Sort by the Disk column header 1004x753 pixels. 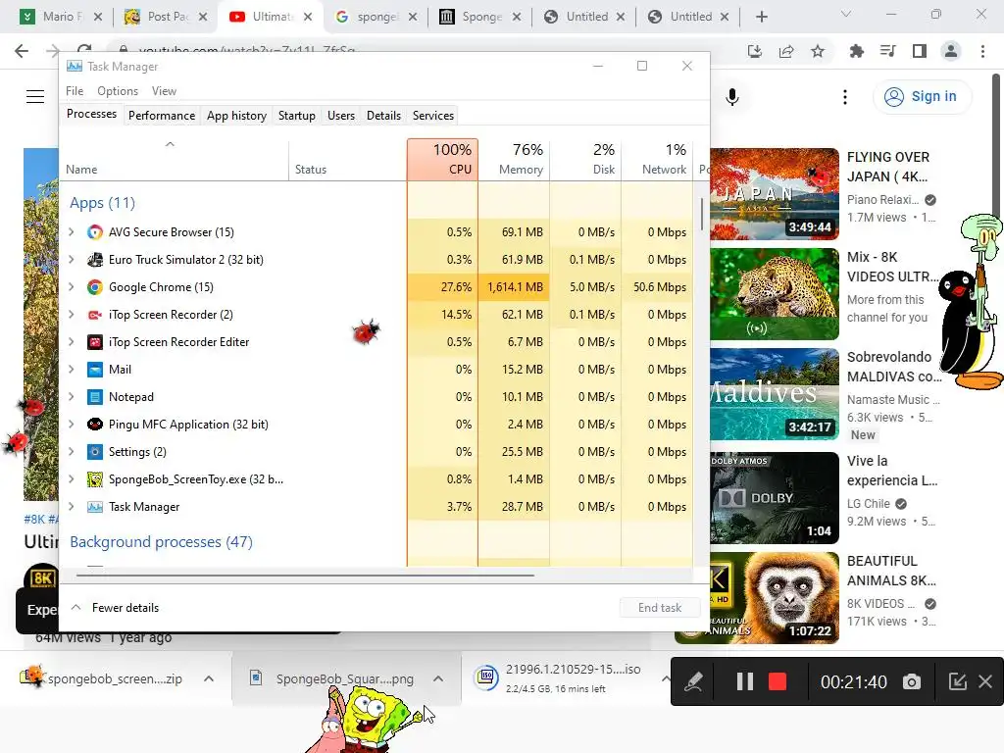point(585,160)
